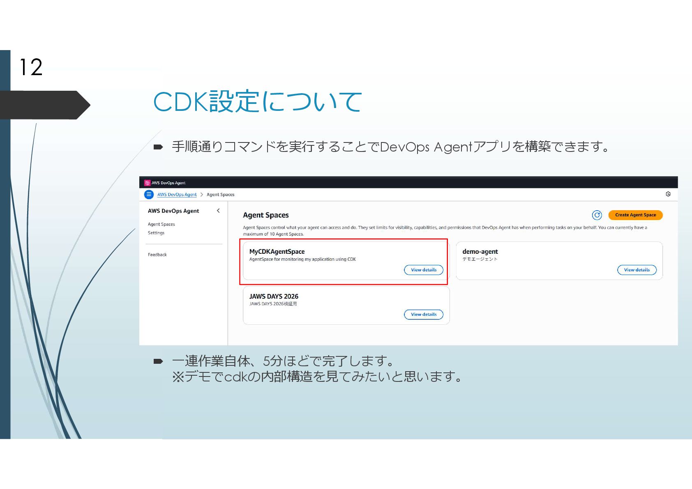The image size is (692, 489).
Task: Collapse the AWS DevOps Agent side panel chevron
Action: click(218, 211)
